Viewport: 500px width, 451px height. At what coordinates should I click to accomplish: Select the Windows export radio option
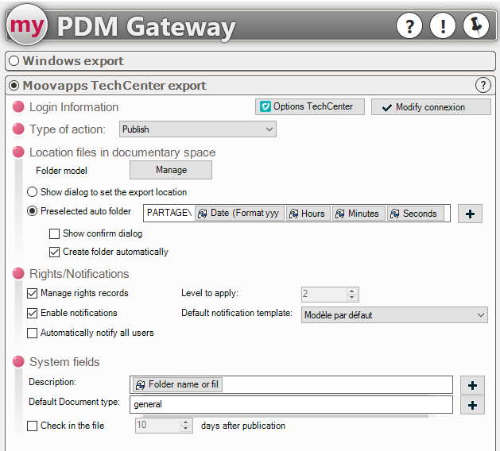tap(14, 61)
